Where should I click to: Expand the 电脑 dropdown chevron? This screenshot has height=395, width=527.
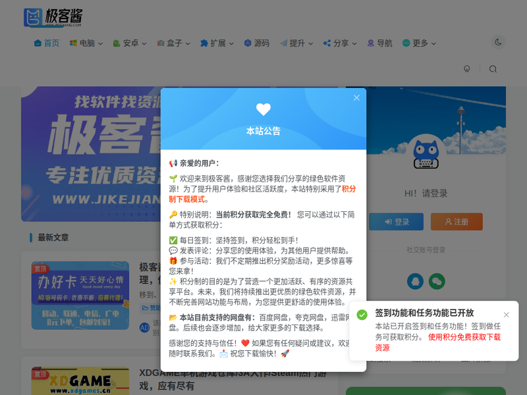point(101,43)
